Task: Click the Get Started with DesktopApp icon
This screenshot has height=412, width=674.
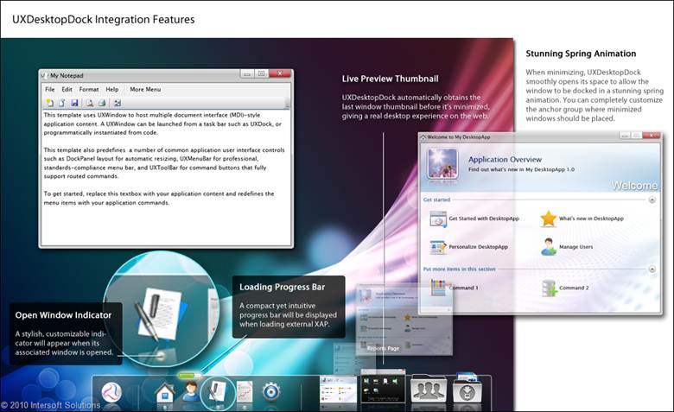Action: click(x=438, y=219)
